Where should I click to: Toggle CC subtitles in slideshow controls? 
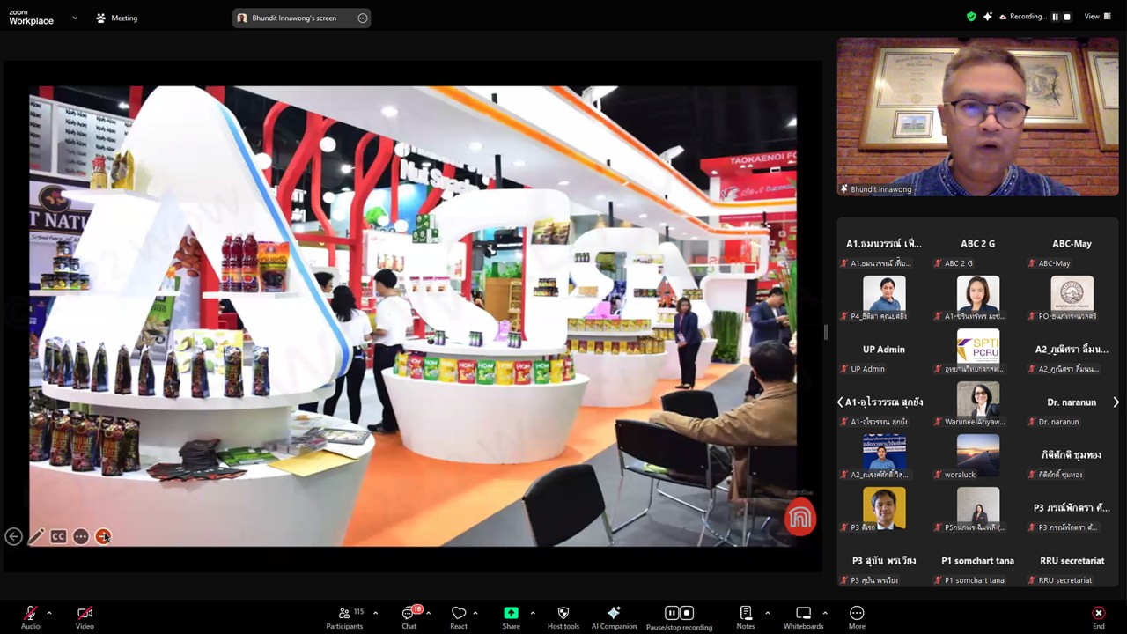[x=58, y=536]
